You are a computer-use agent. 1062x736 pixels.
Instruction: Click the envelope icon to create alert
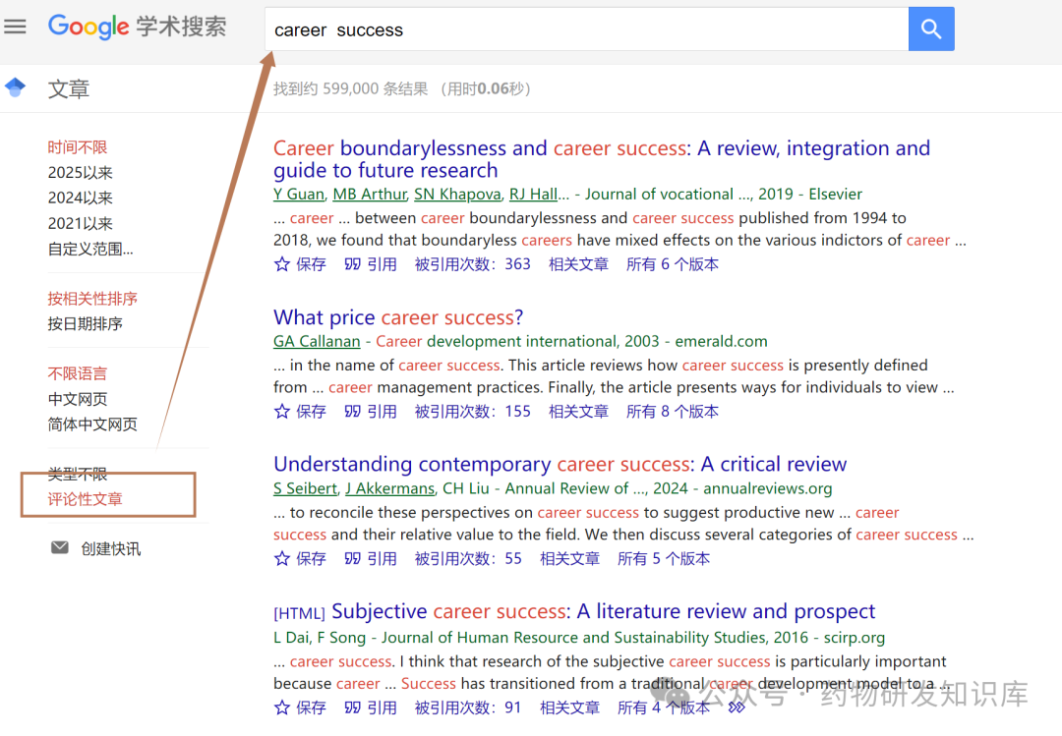(x=60, y=547)
